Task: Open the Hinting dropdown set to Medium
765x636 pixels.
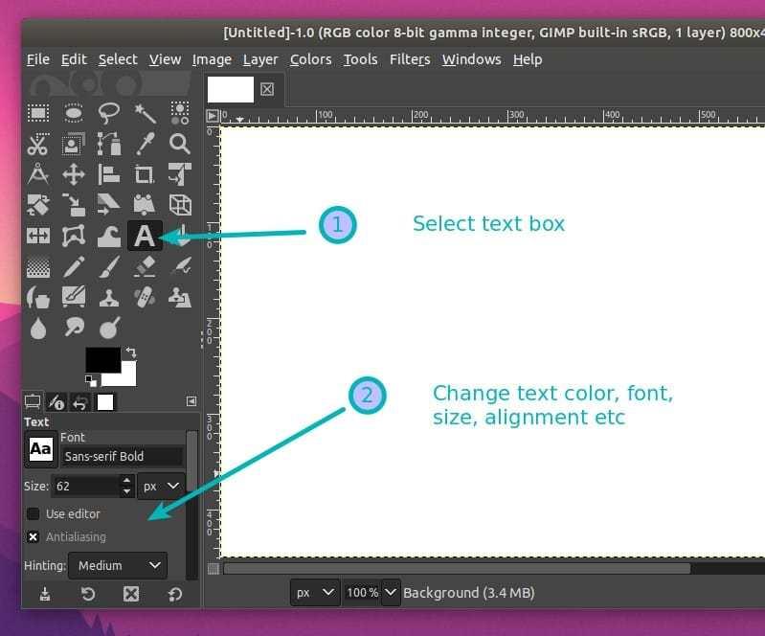Action: [x=118, y=566]
